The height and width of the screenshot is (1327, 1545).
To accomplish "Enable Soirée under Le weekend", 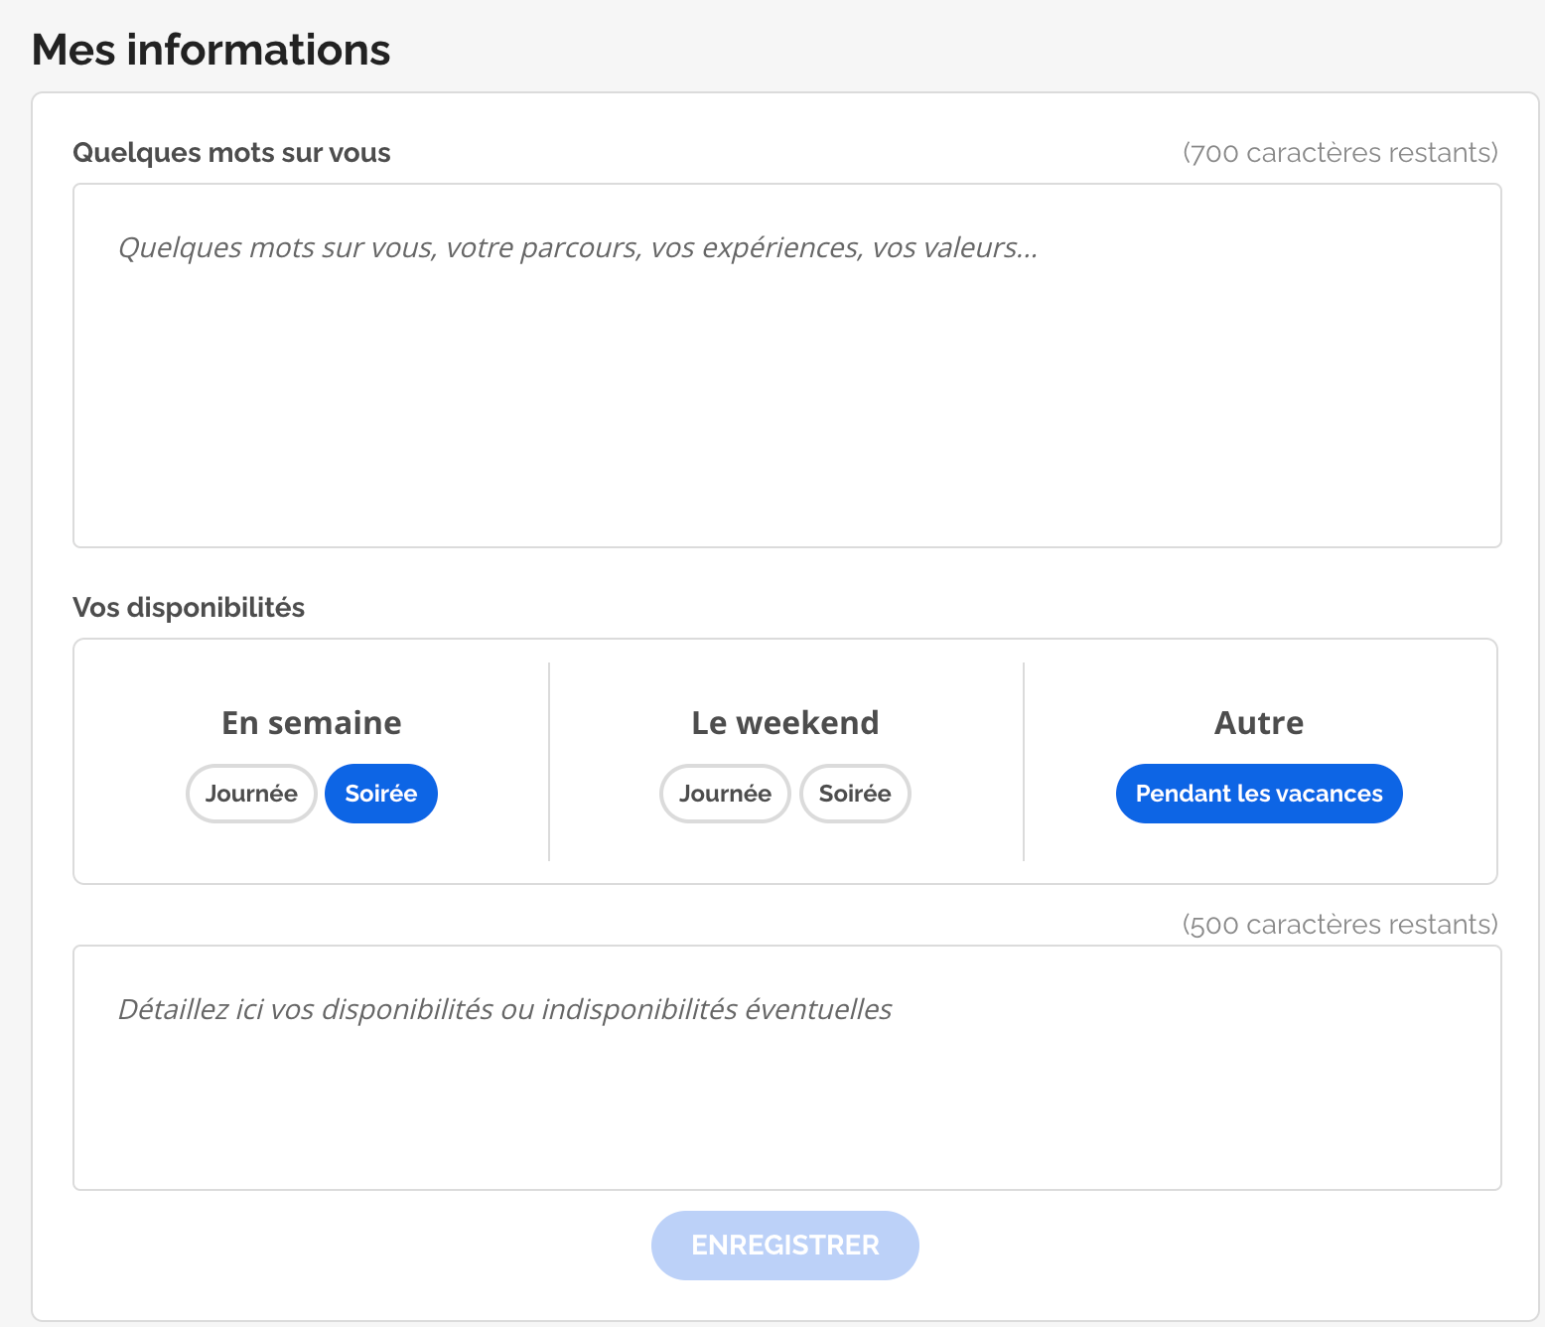I will coord(855,794).
